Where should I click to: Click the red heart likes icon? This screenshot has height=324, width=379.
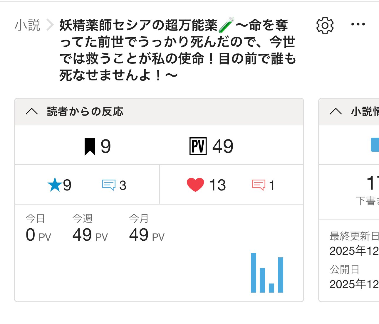click(x=195, y=185)
